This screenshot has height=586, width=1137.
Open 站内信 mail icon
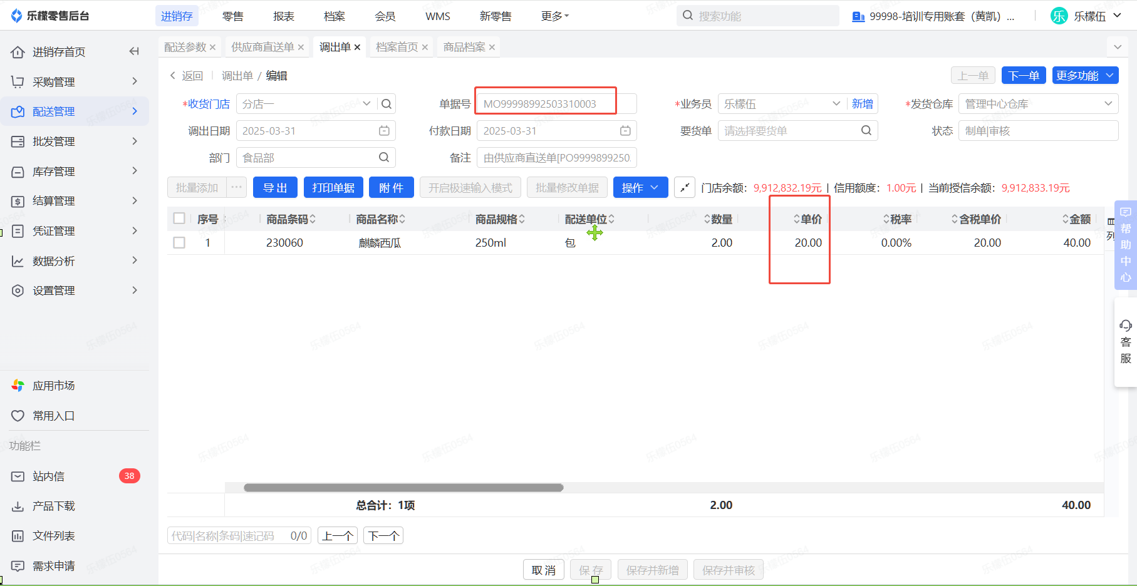tap(18, 476)
